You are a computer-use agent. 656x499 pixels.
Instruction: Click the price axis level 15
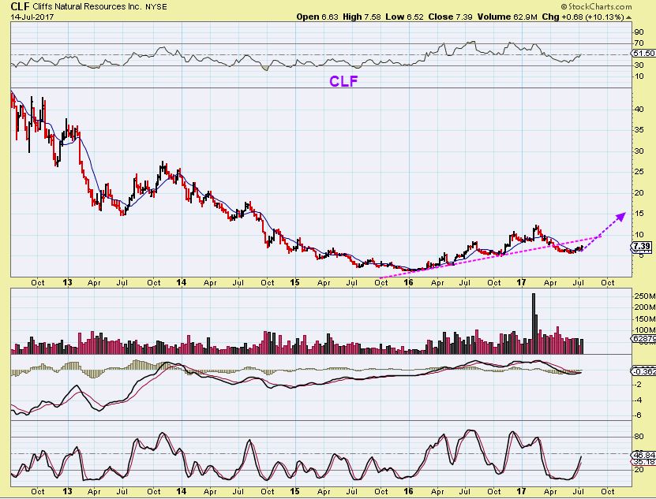click(639, 214)
